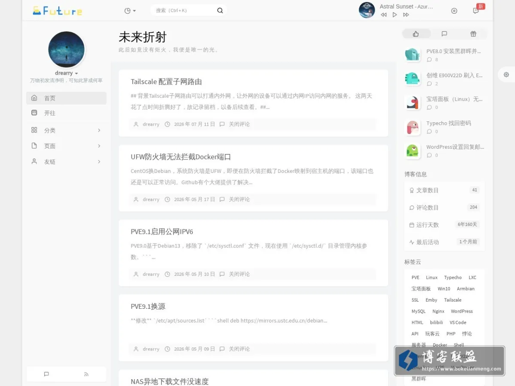Switch to the gift tab in right panel
Viewport: 515px width, 386px height.
tap(473, 34)
